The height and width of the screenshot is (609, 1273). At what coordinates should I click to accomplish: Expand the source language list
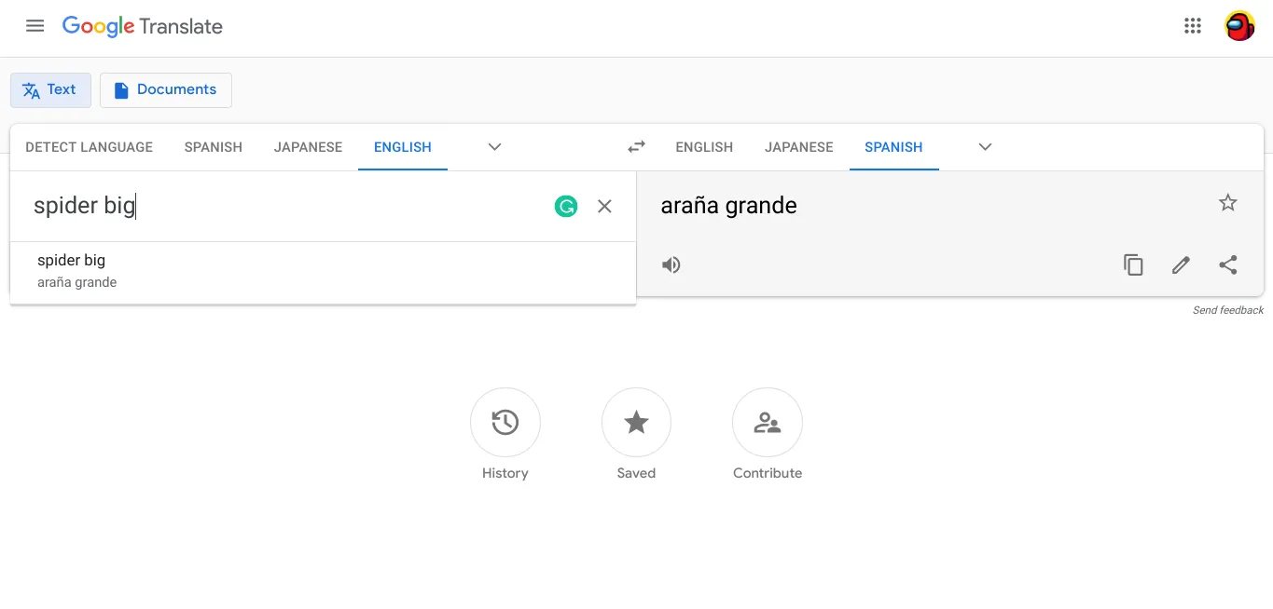pyautogui.click(x=495, y=147)
